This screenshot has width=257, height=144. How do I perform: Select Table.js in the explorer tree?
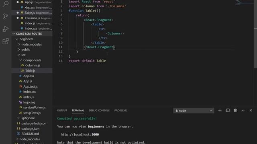32,71
